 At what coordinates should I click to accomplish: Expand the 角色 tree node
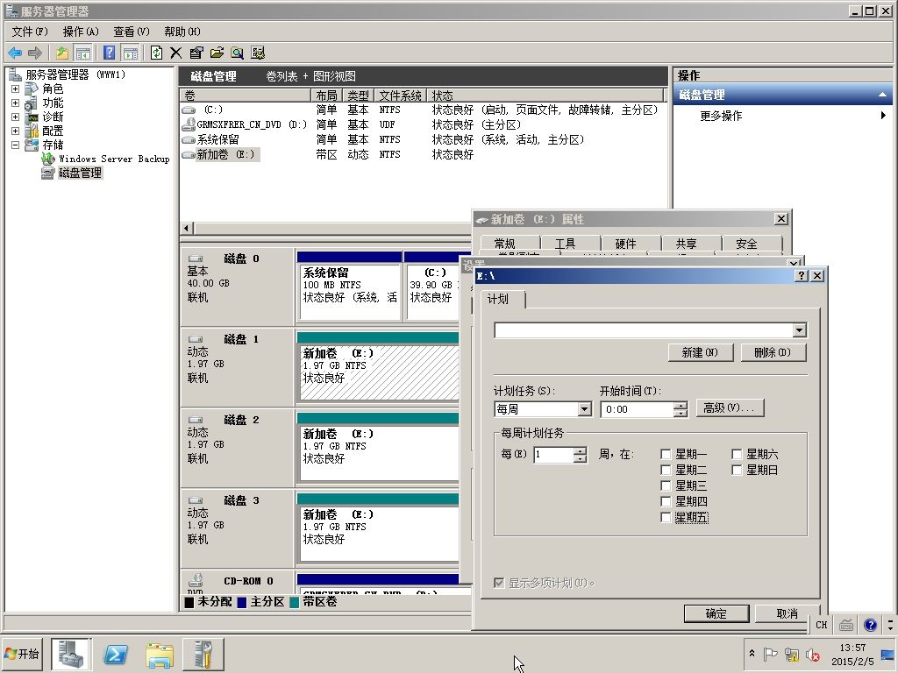pyautogui.click(x=15, y=89)
